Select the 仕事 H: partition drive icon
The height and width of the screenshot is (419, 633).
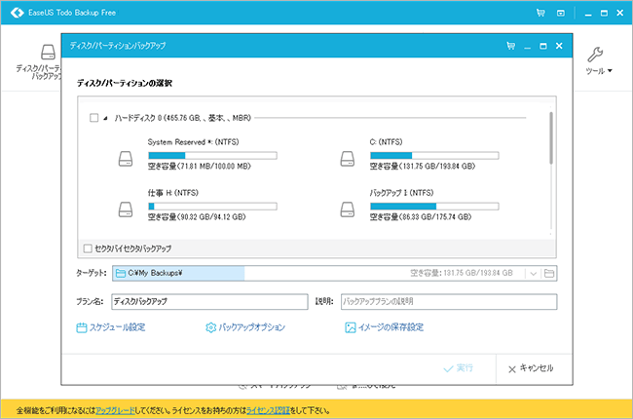[126, 209]
